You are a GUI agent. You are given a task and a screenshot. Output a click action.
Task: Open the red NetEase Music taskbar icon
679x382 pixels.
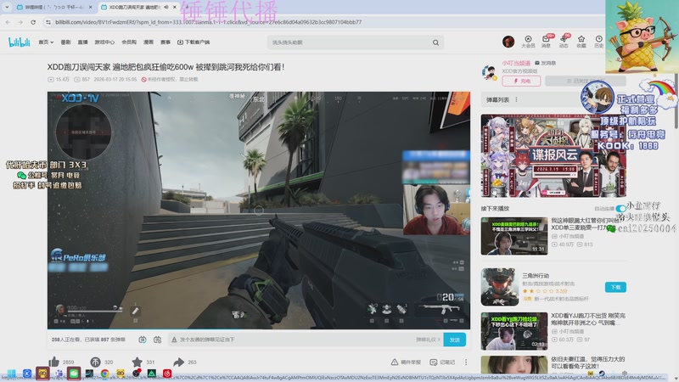[x=167, y=374]
